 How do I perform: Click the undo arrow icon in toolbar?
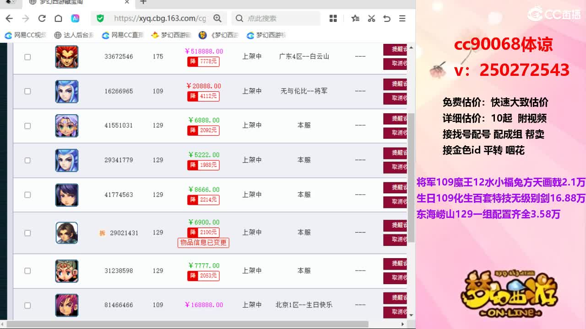tap(387, 18)
